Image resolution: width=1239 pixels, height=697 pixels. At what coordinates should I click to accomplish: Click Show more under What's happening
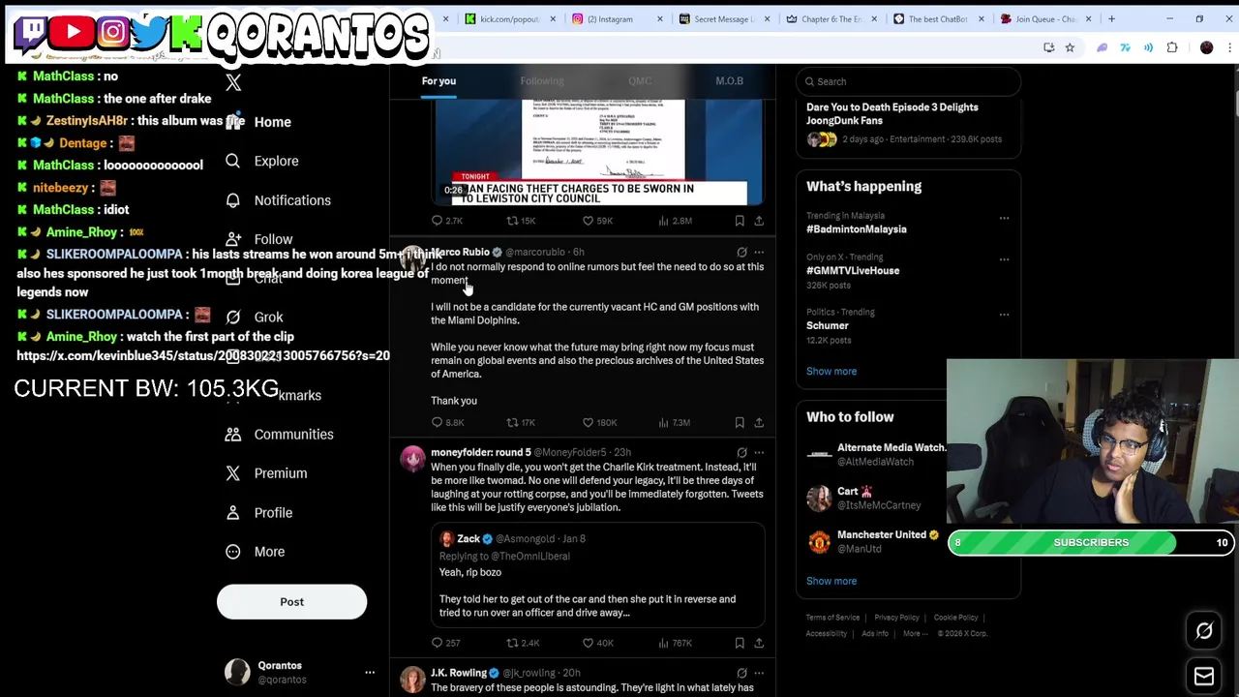(x=831, y=372)
